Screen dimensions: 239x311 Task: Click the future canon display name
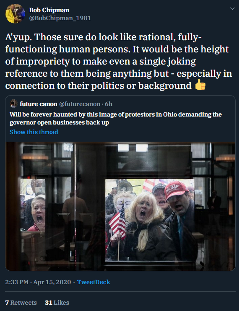coord(39,104)
